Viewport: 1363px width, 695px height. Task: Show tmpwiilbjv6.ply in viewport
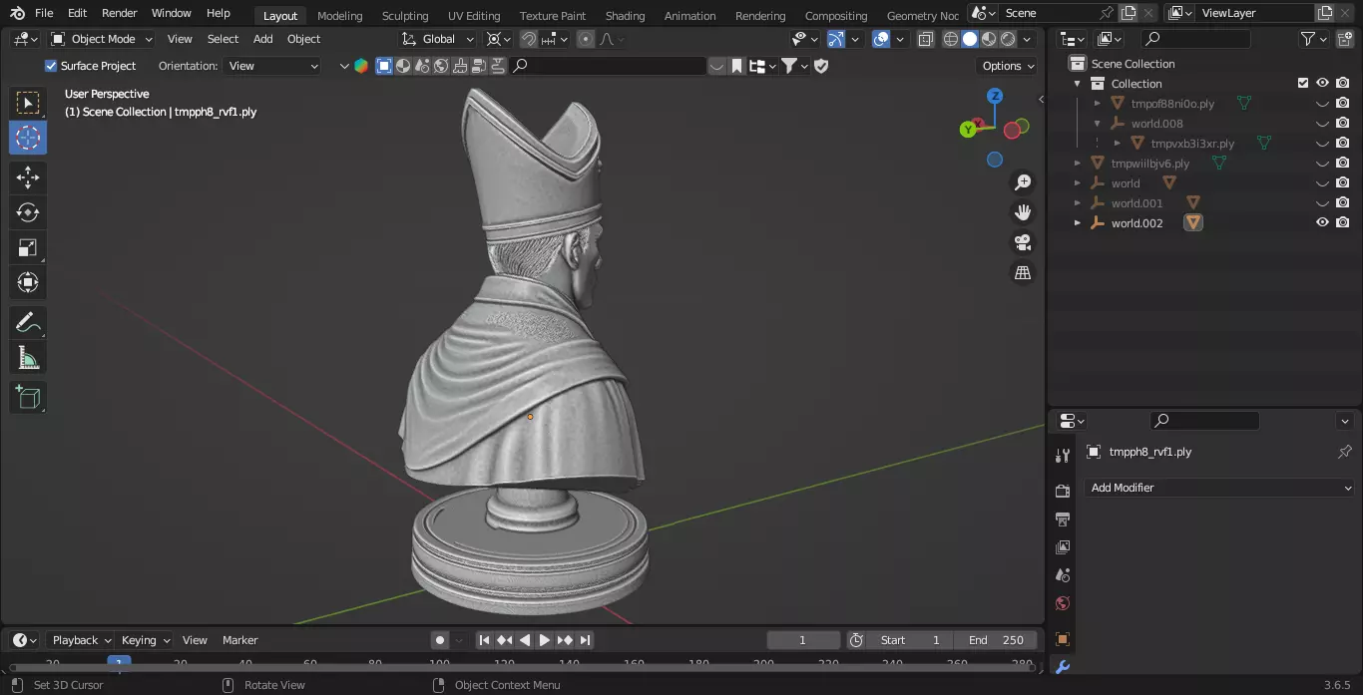[x=1322, y=164]
